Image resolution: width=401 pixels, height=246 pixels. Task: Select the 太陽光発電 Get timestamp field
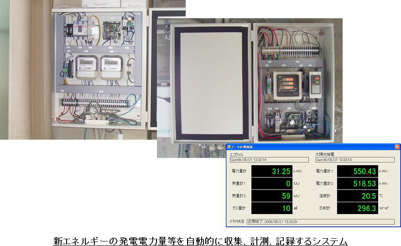coord(354,160)
